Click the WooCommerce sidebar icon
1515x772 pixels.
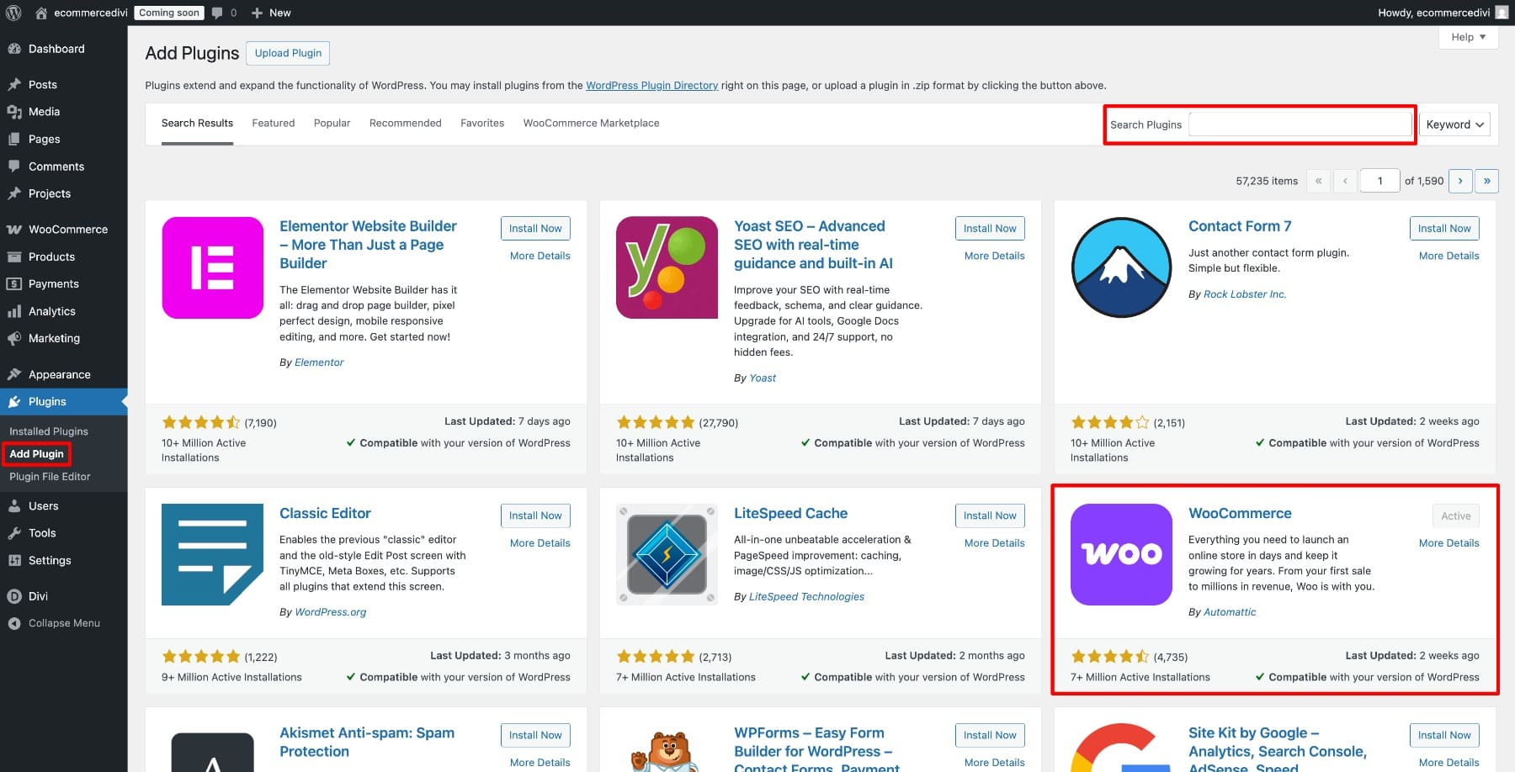13,229
